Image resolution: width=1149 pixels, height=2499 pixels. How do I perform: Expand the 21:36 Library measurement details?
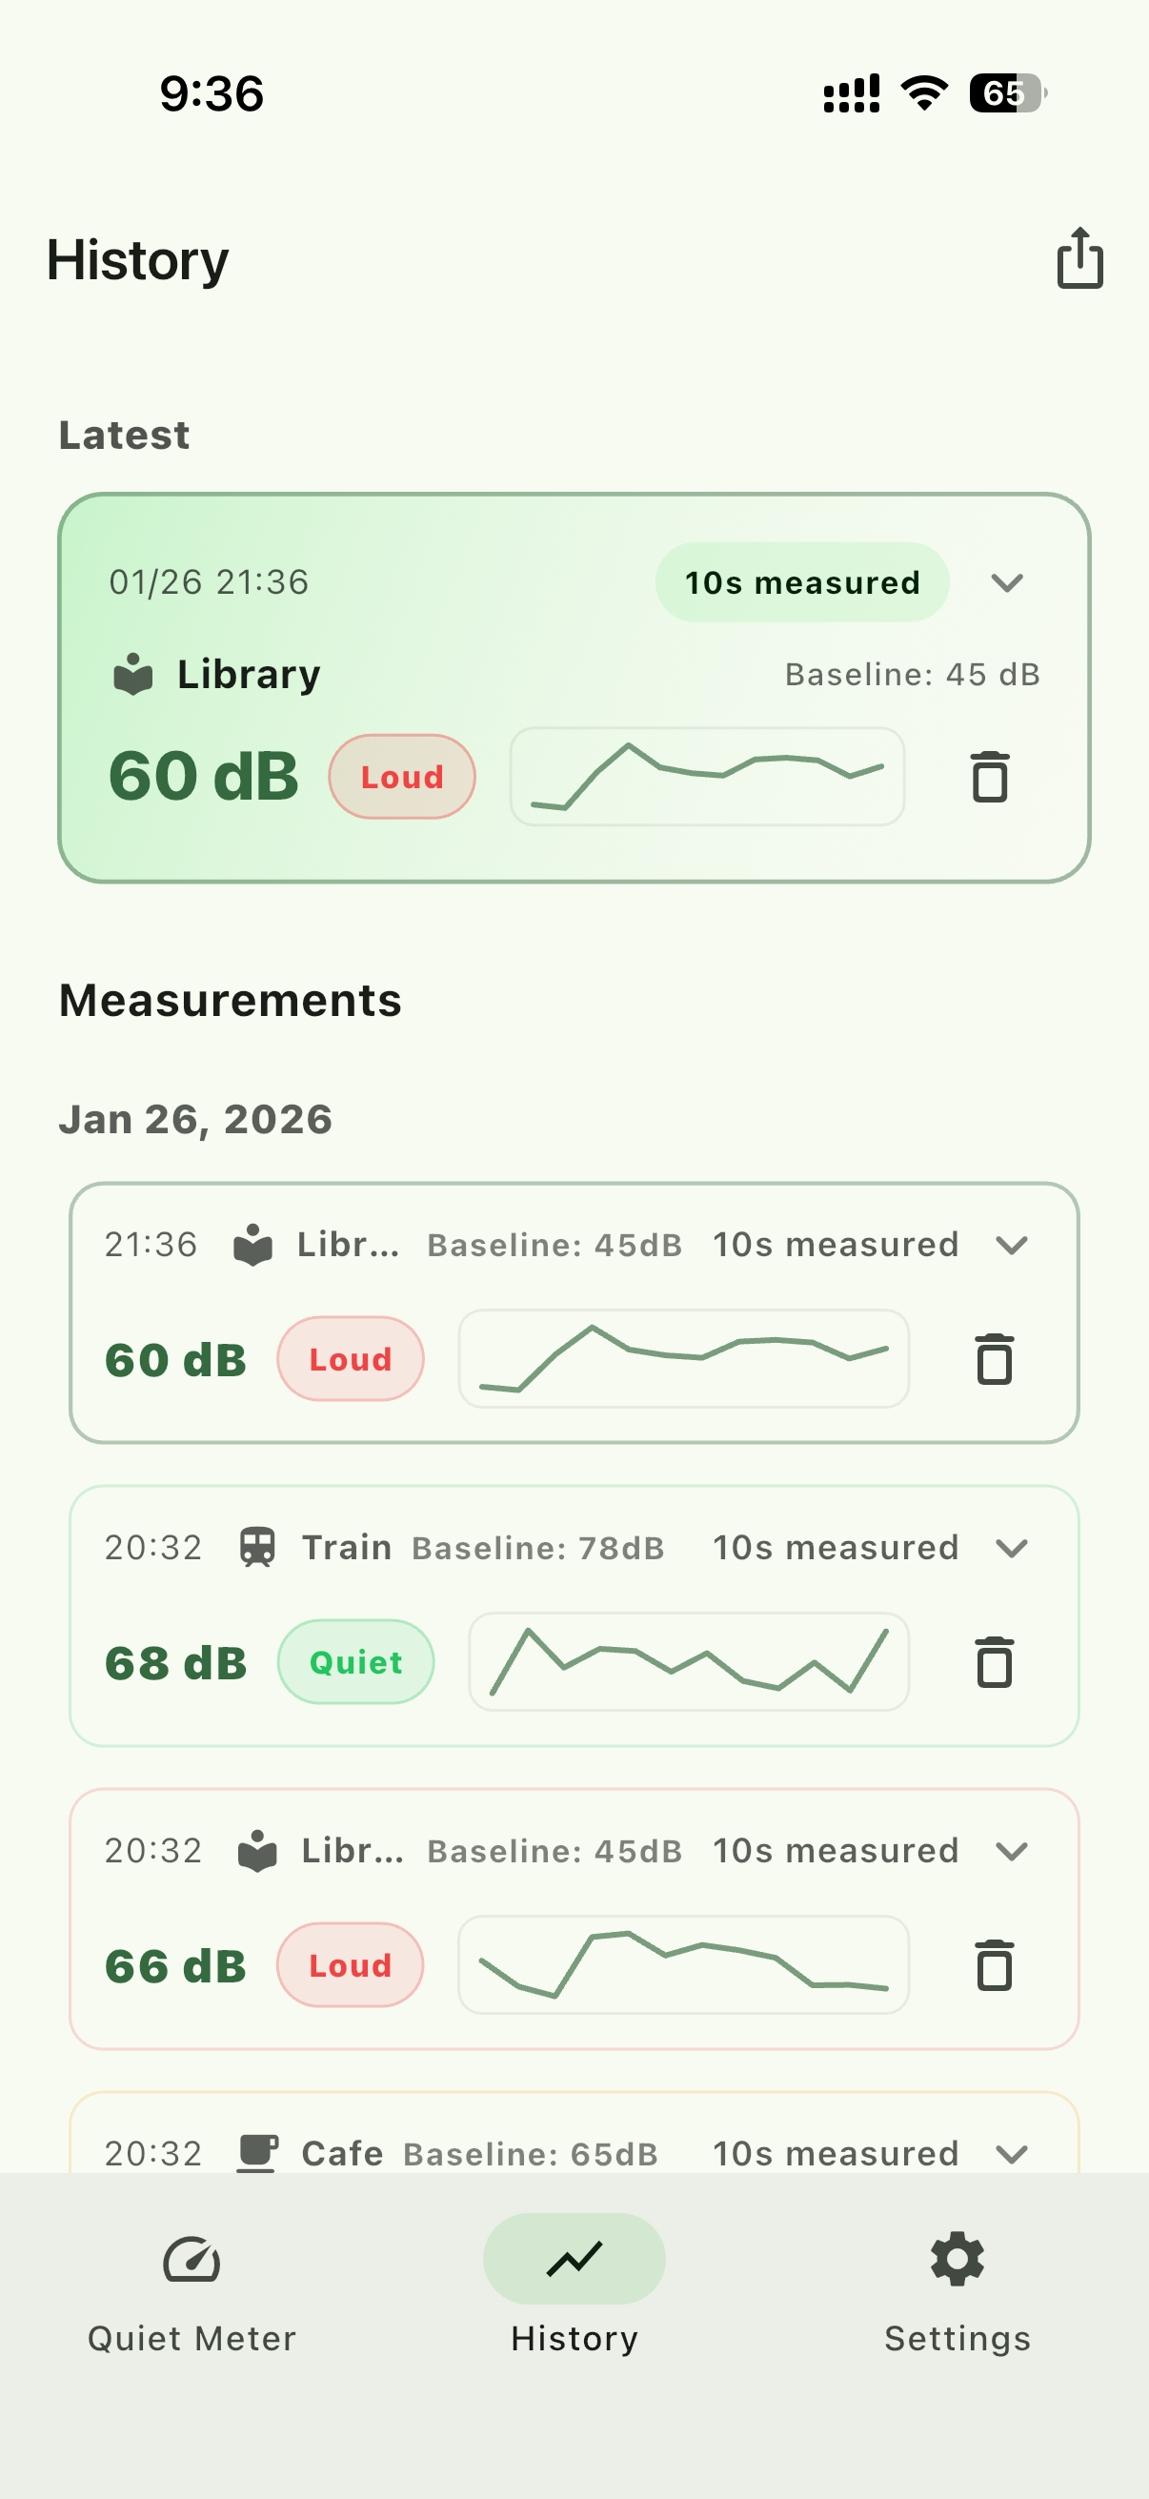1011,1245
